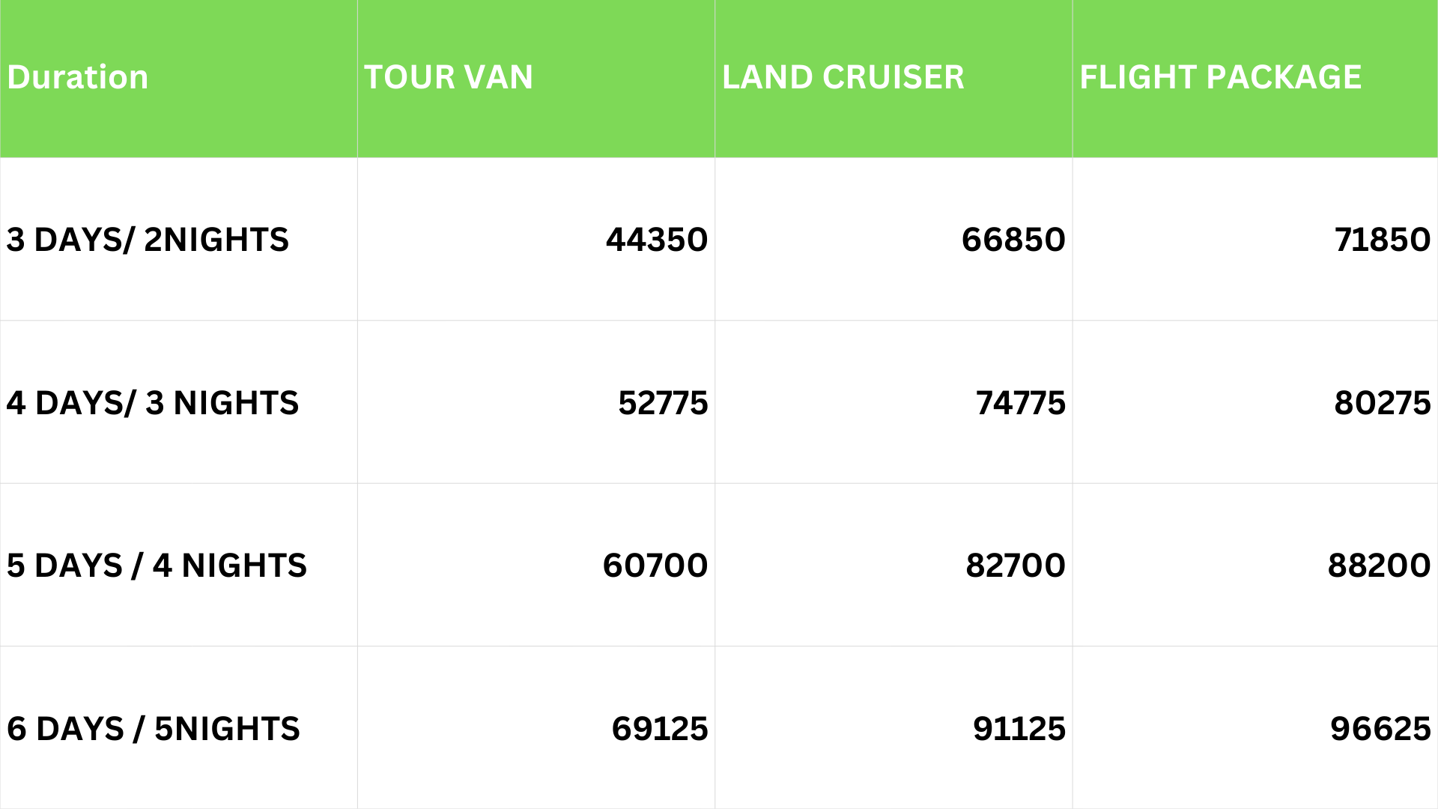Viewport: 1438px width, 809px height.
Task: Select the Land Cruiser price 82700
Action: pos(1015,566)
